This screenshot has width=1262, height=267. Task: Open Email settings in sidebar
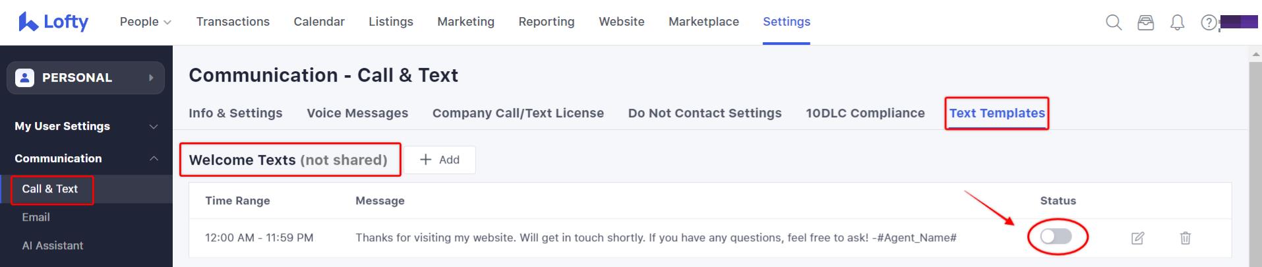point(36,217)
